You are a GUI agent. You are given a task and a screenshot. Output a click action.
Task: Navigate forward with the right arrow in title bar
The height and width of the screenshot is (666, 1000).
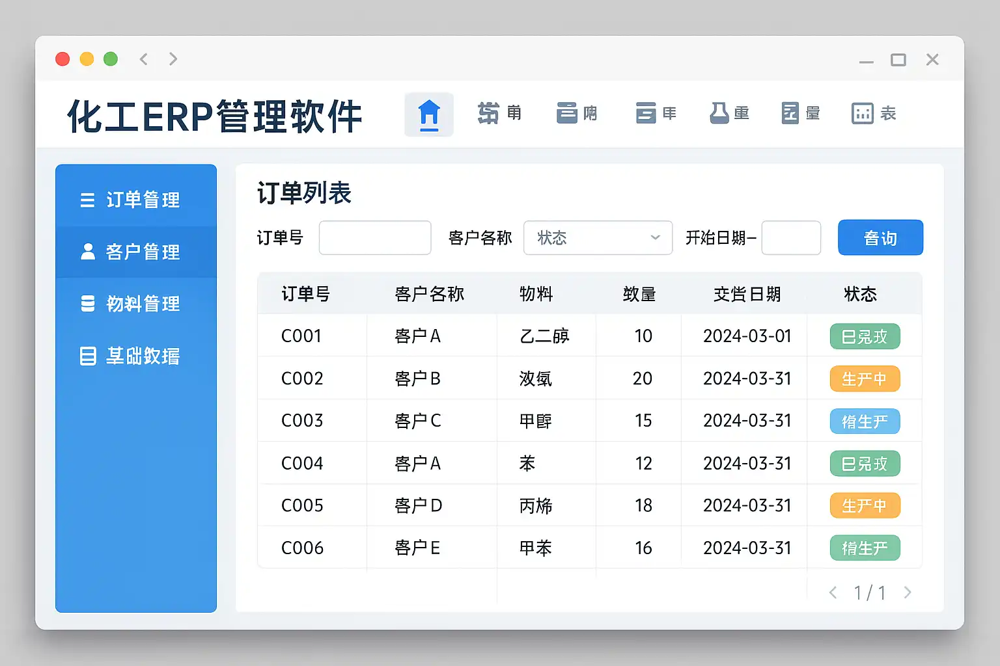tap(173, 59)
